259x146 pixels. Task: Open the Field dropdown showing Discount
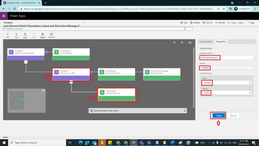click(x=226, y=83)
